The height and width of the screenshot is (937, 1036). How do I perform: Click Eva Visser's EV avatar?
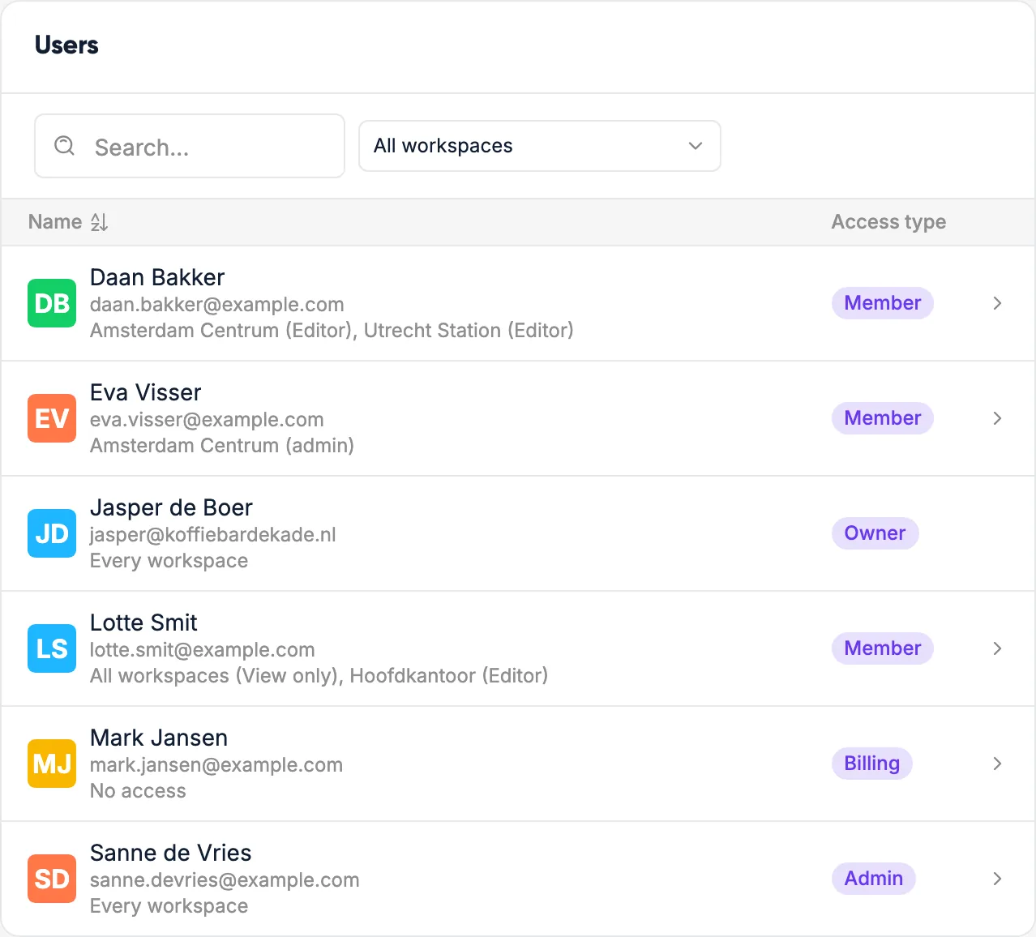52,418
